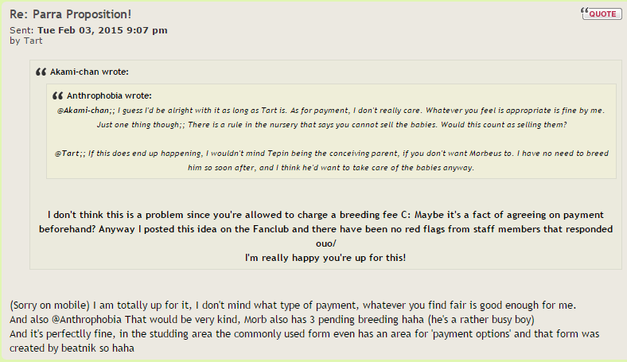The image size is (627, 362).
Task: Click the quotation icon before Akami-chan wrote
Action: [41, 72]
